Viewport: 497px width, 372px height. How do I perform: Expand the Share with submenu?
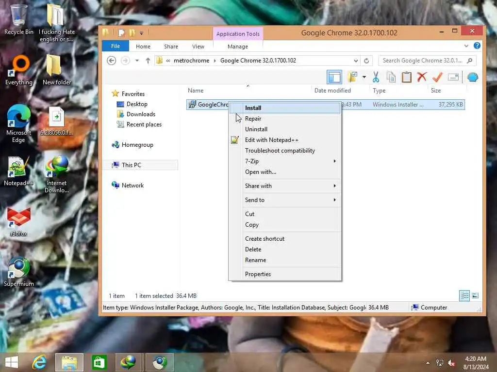click(x=285, y=186)
